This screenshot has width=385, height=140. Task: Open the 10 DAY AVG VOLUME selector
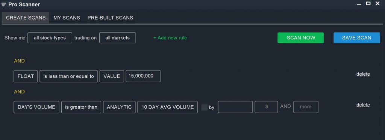(167, 107)
